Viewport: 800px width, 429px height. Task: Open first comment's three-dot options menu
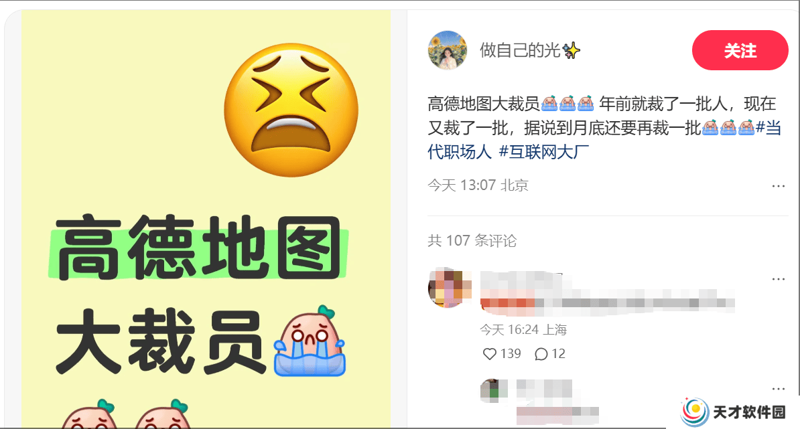778,278
